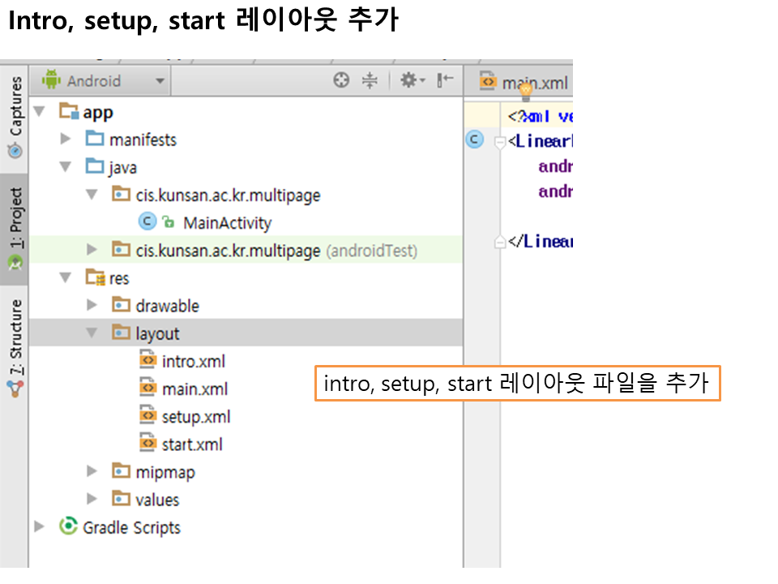Expand the manifests folder
The height and width of the screenshot is (584, 778).
click(66, 140)
